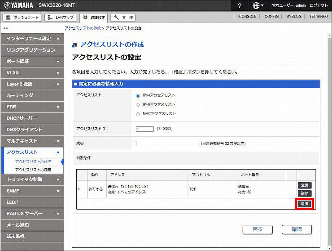Screen dimensions: 332x251
Task: Open the CONFIG link
Action: tap(271, 16)
